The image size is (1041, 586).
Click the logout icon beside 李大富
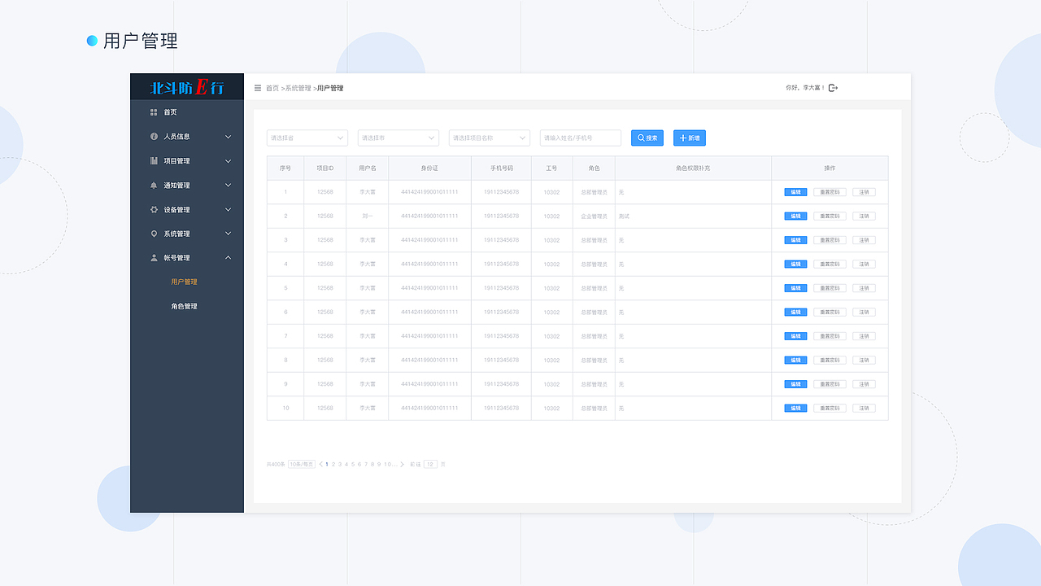point(833,88)
